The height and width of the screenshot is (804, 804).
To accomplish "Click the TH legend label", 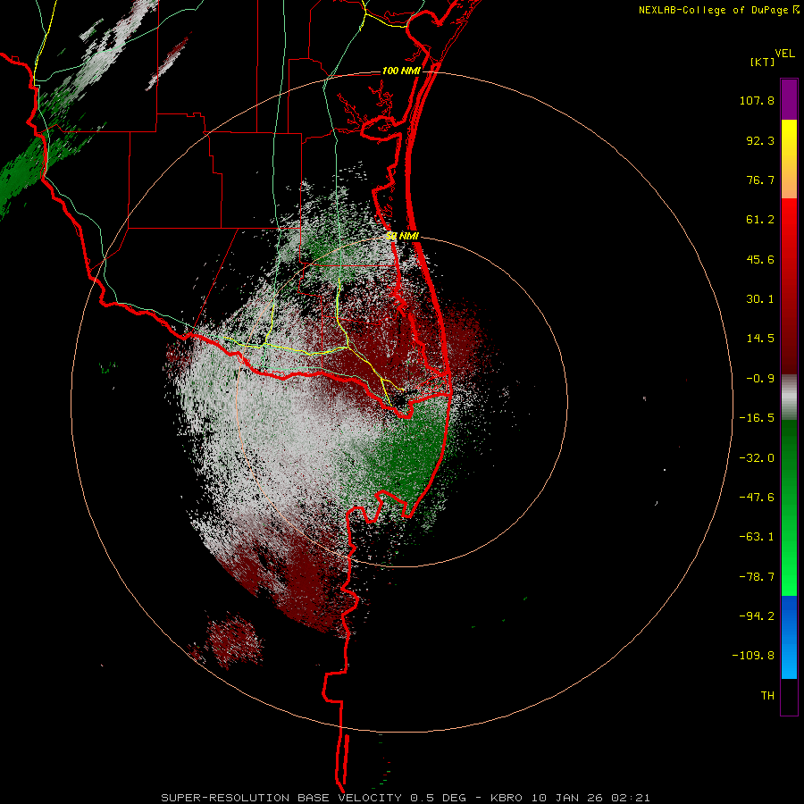I will coord(767,696).
